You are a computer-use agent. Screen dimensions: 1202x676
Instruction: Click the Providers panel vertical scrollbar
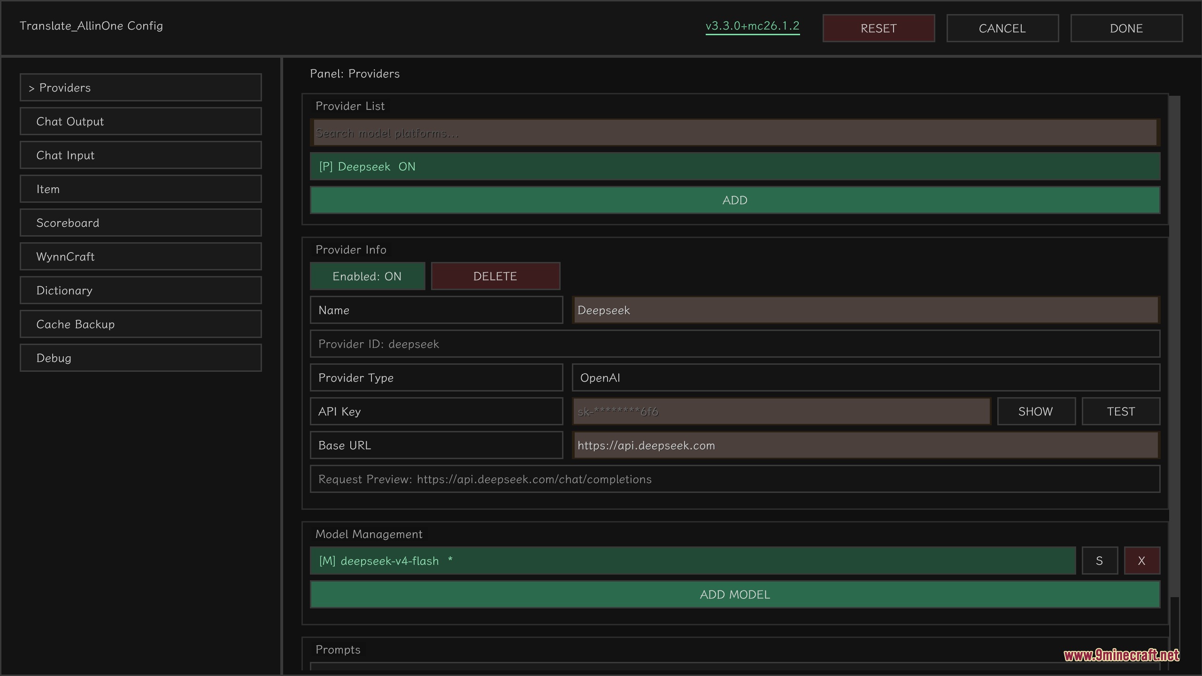click(x=1174, y=346)
